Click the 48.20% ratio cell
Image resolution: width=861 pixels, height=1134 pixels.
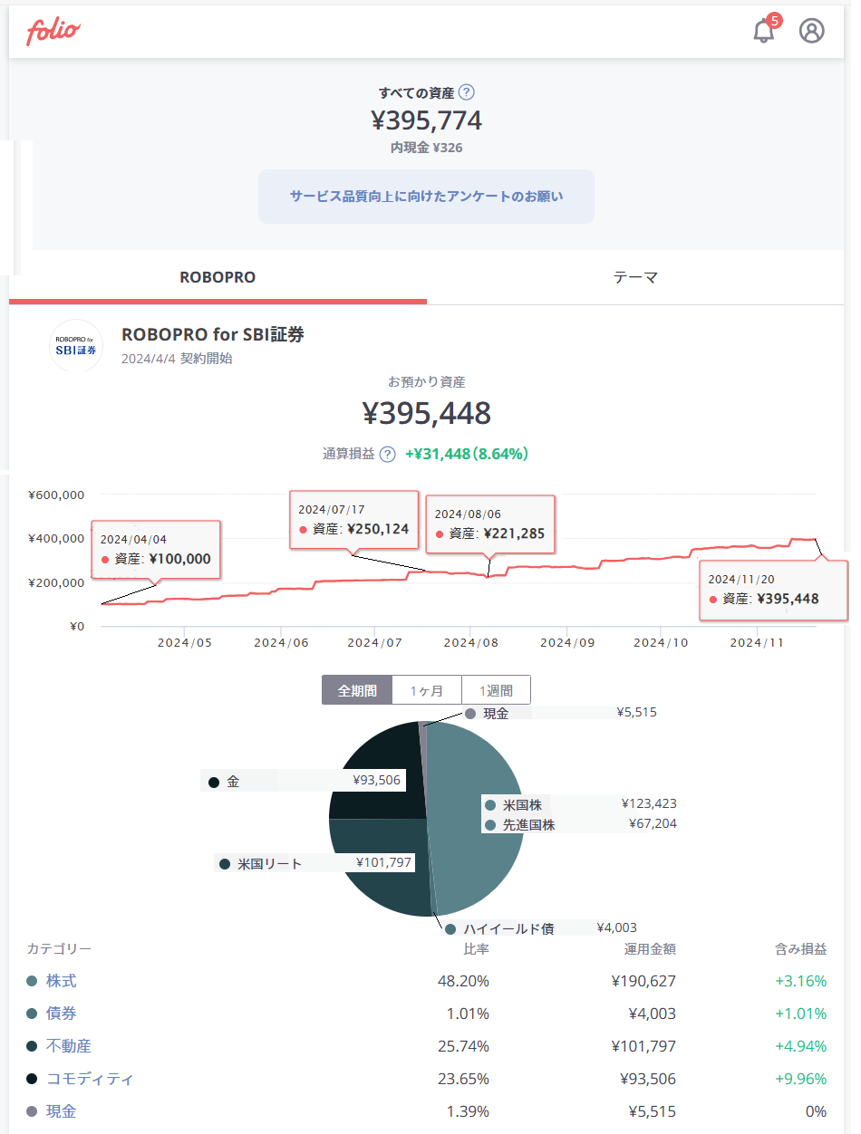pos(462,981)
